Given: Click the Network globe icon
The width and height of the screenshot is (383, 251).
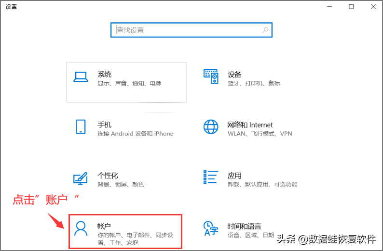Looking at the screenshot, I should point(211,127).
